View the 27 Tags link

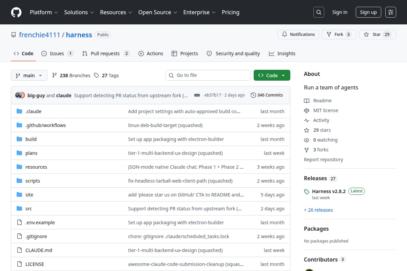[x=106, y=76]
